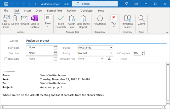Click the reminder sound bell button

click(109, 59)
